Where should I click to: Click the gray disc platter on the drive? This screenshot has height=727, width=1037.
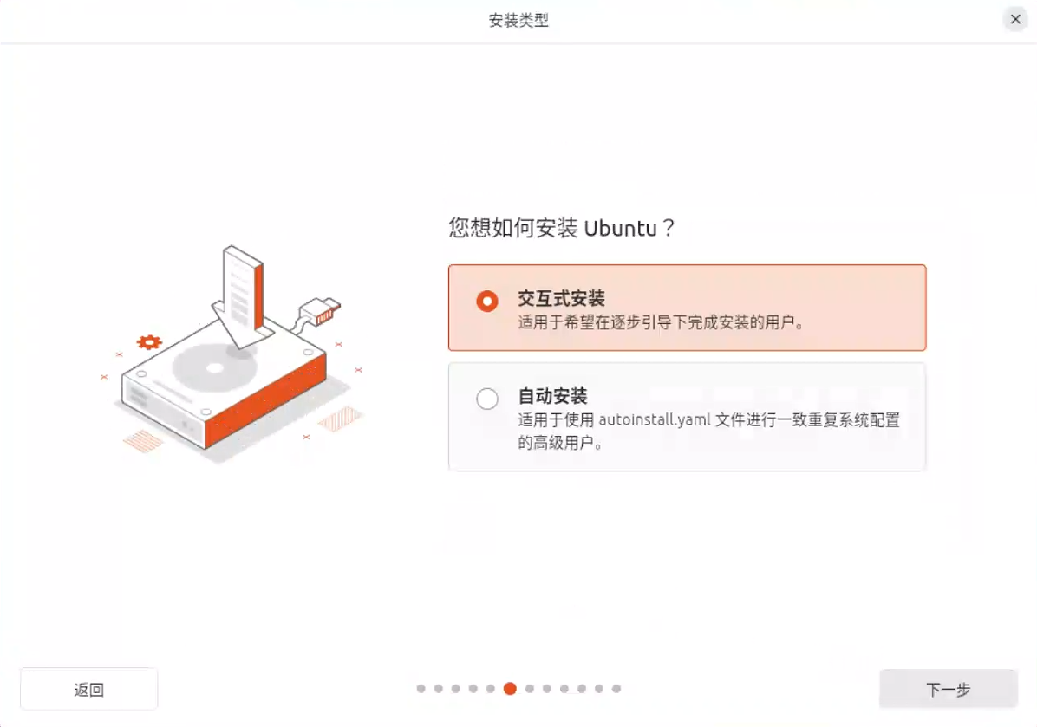214,367
